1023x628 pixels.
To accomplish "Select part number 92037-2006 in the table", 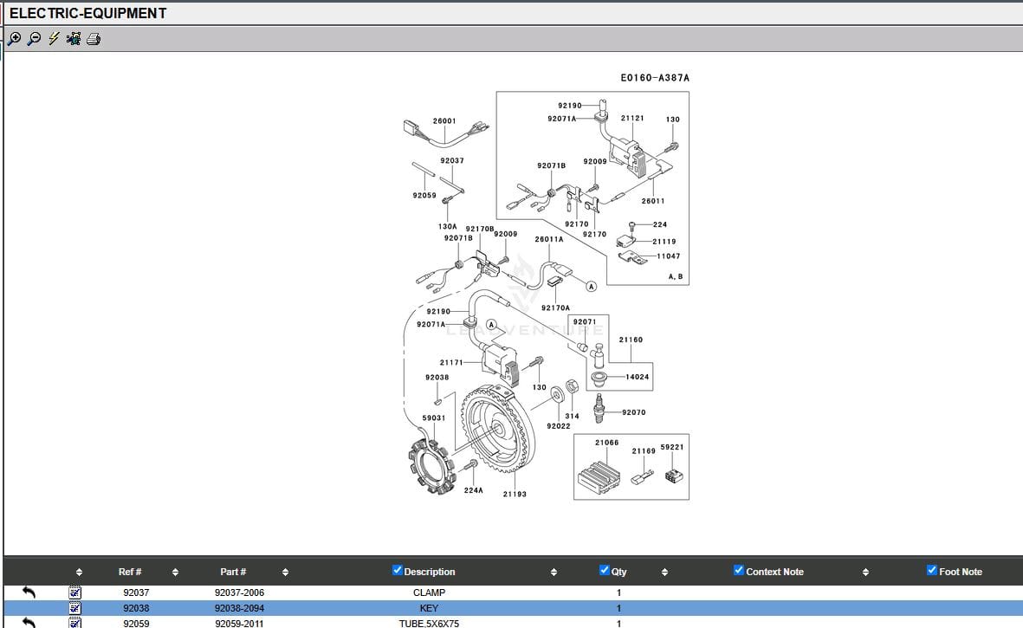I will (x=239, y=592).
